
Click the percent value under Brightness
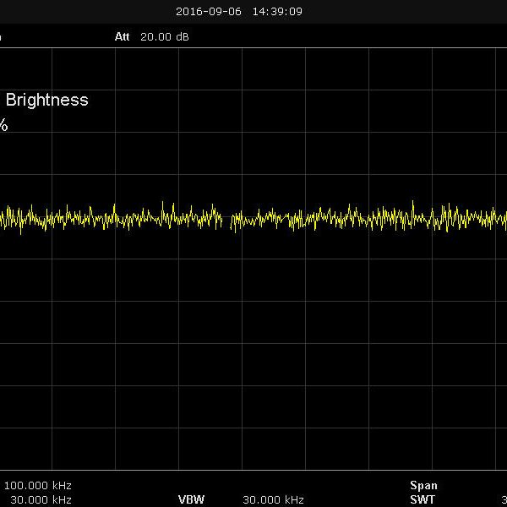(x=3, y=126)
